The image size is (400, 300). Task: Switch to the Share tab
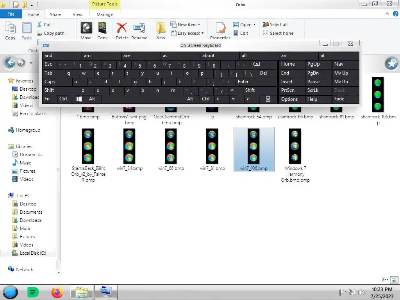tap(55, 14)
